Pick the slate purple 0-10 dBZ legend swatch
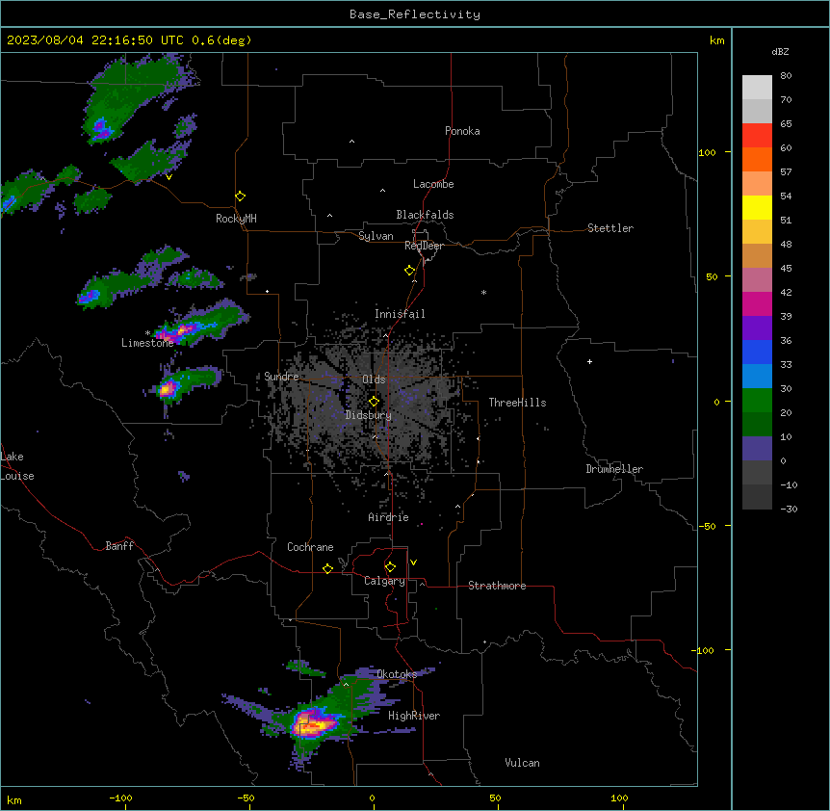The image size is (830, 811). 757,449
